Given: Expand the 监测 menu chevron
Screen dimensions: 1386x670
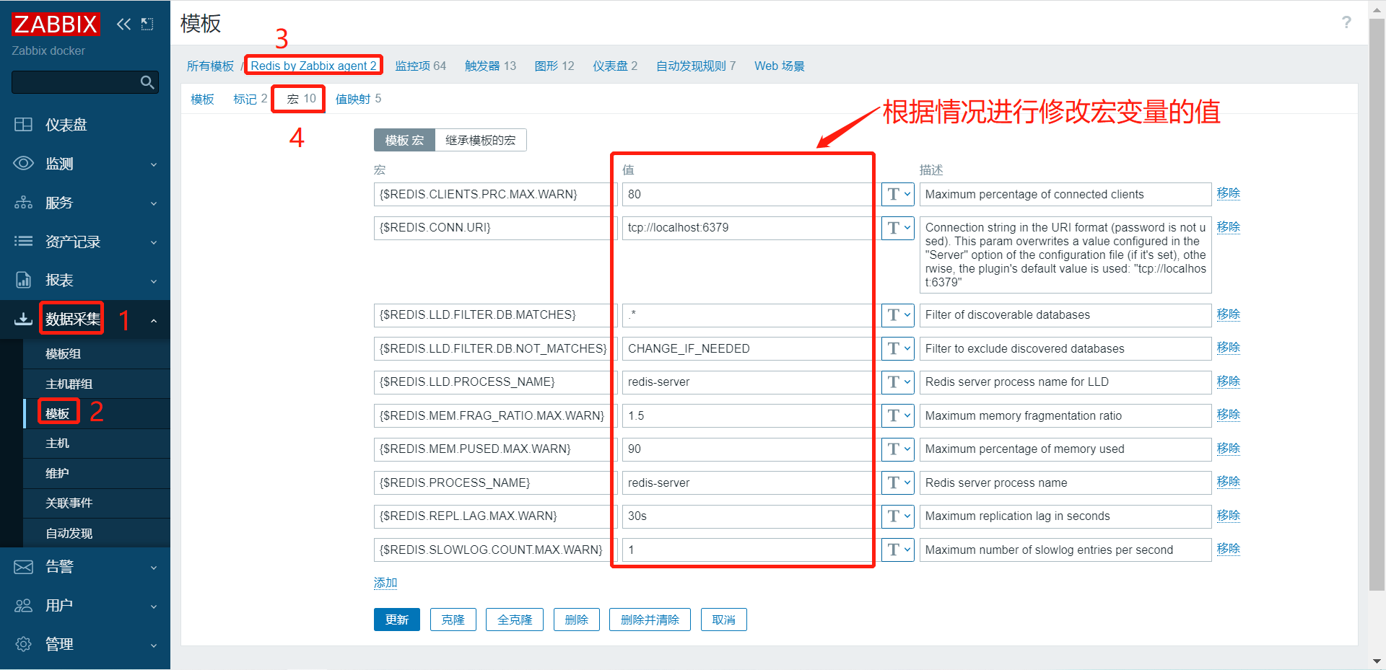Looking at the screenshot, I should click(154, 164).
